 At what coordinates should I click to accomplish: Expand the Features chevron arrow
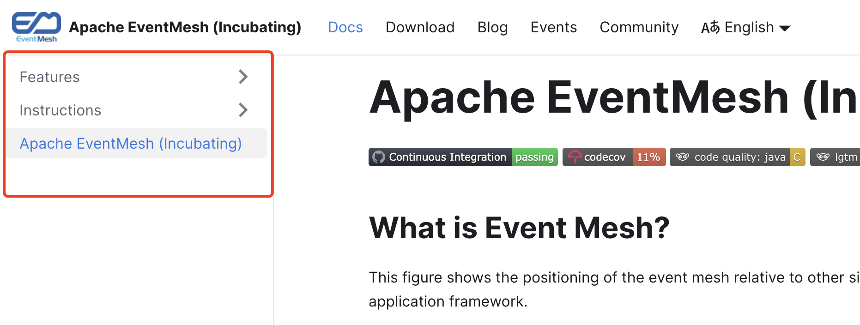click(x=243, y=77)
